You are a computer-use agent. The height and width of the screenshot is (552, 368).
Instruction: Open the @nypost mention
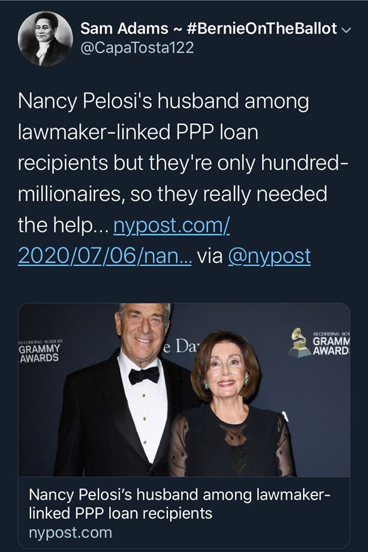click(269, 256)
